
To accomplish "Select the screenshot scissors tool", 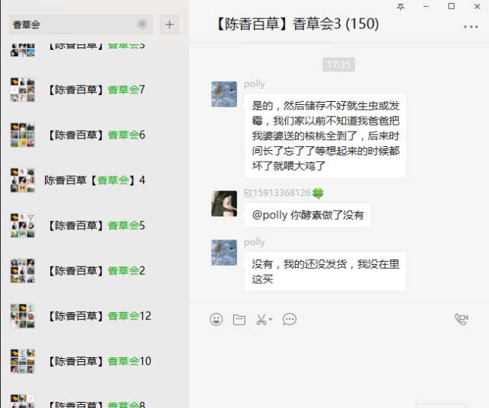I will tap(261, 319).
